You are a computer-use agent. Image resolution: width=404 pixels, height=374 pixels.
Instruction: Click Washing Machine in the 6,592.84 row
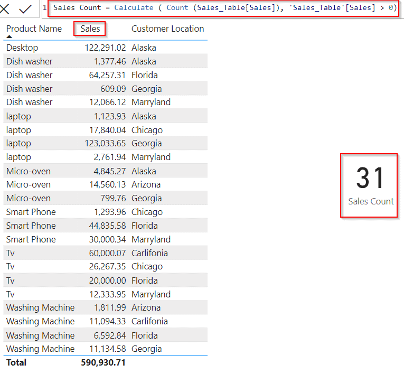(x=41, y=335)
